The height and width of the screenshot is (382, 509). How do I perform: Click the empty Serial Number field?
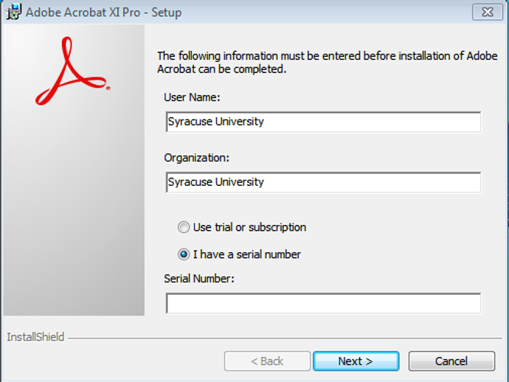[x=323, y=303]
